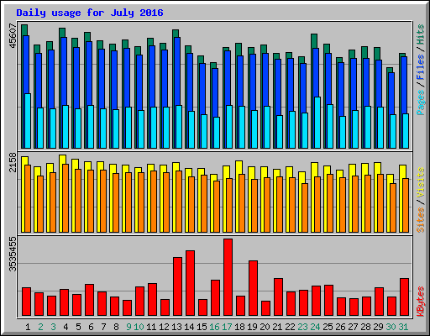
Task: Click day 1 on the x-axis
Action: [x=28, y=327]
